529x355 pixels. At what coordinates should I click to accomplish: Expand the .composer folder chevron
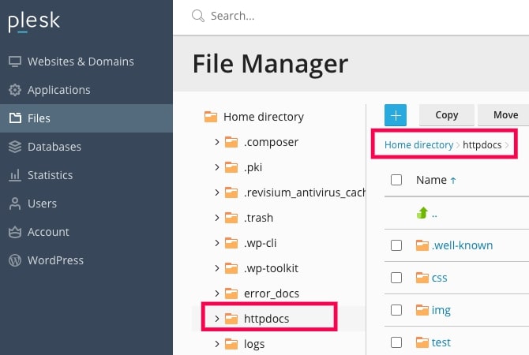(x=217, y=142)
